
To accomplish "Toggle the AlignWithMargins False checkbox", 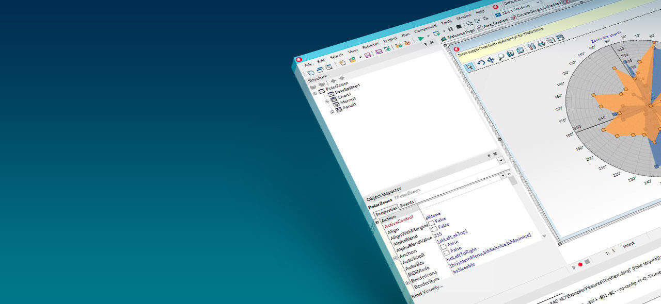I will 431,223.
